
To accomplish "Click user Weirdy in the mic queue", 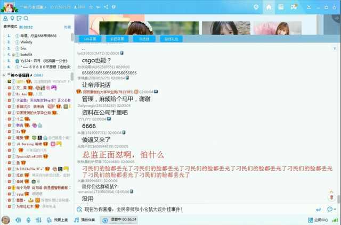I will [x=26, y=41].
